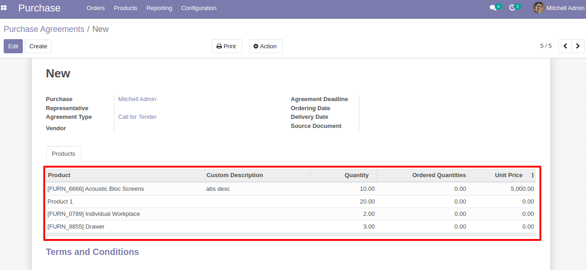This screenshot has width=586, height=270.
Task: Click Mitchell Admin avatar picture
Action: (x=539, y=8)
